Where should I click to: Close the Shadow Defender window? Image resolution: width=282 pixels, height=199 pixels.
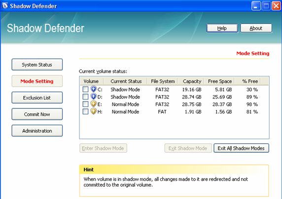click(x=276, y=6)
